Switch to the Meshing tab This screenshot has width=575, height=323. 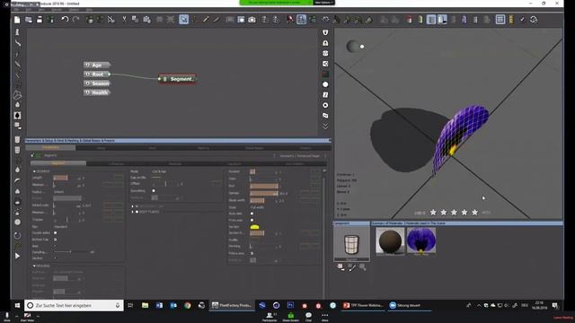(x=204, y=148)
